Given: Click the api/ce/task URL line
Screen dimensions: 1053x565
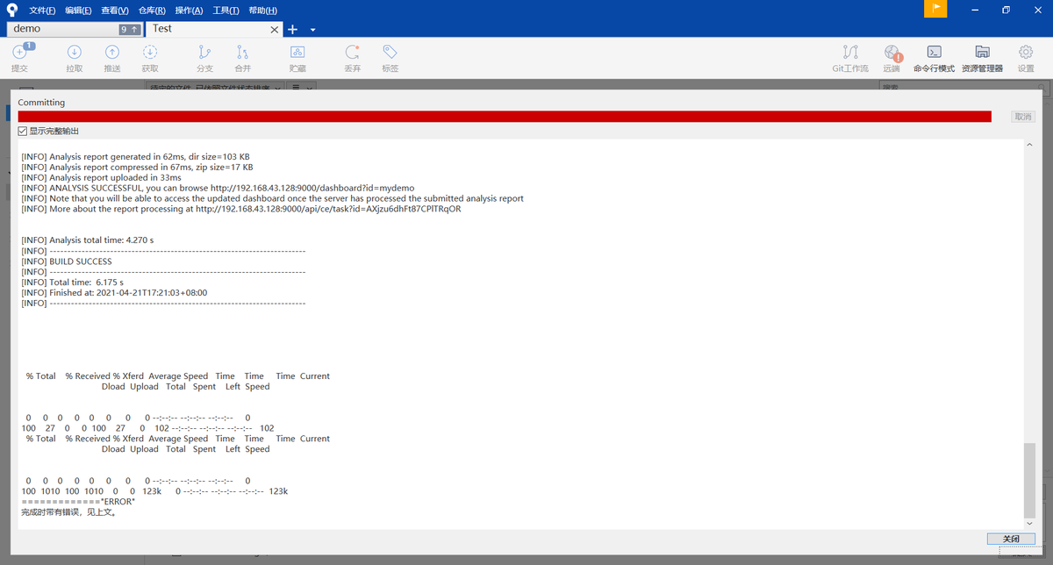Looking at the screenshot, I should coord(241,209).
